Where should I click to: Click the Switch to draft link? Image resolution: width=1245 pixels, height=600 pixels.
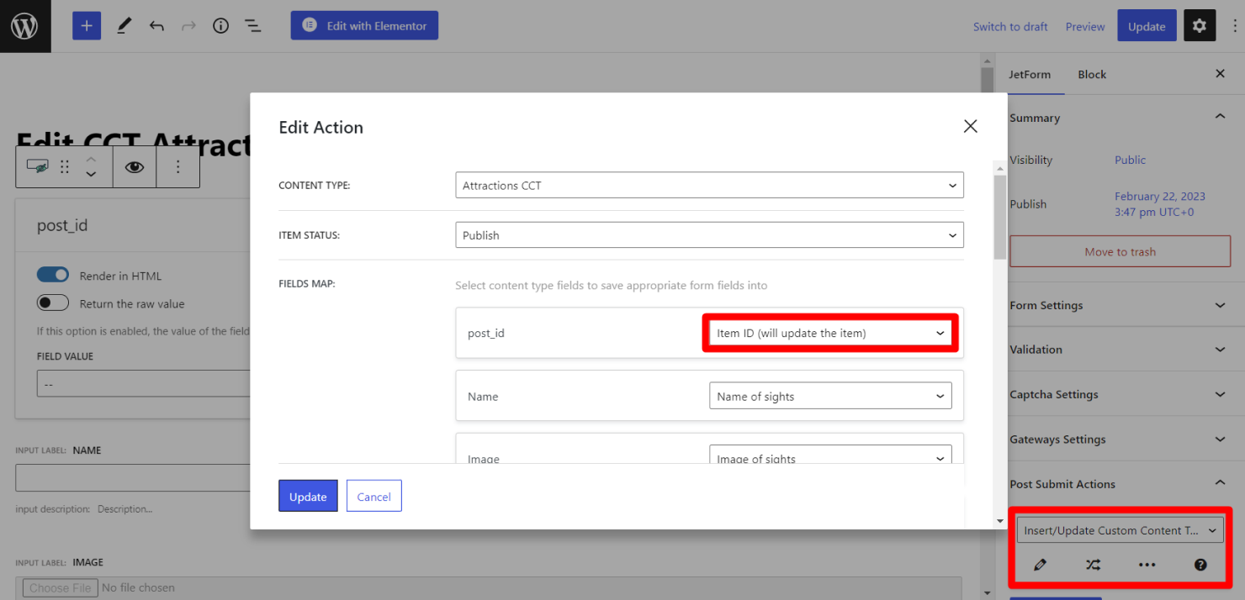coord(1010,27)
